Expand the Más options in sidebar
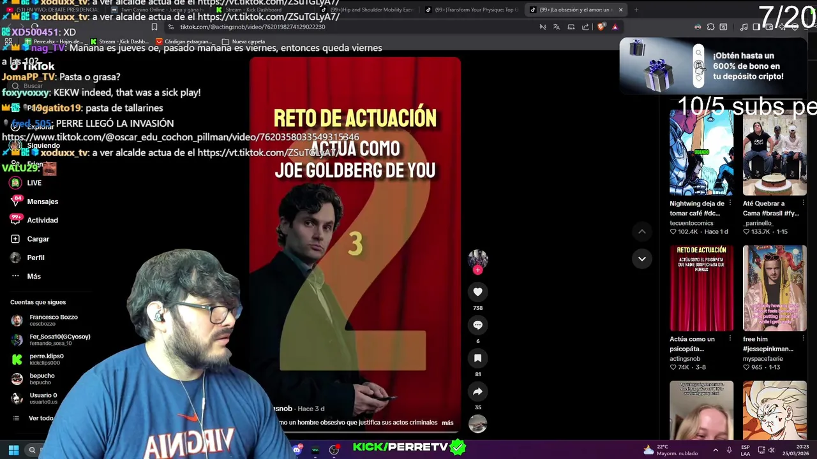This screenshot has height=459, width=817. click(26, 276)
